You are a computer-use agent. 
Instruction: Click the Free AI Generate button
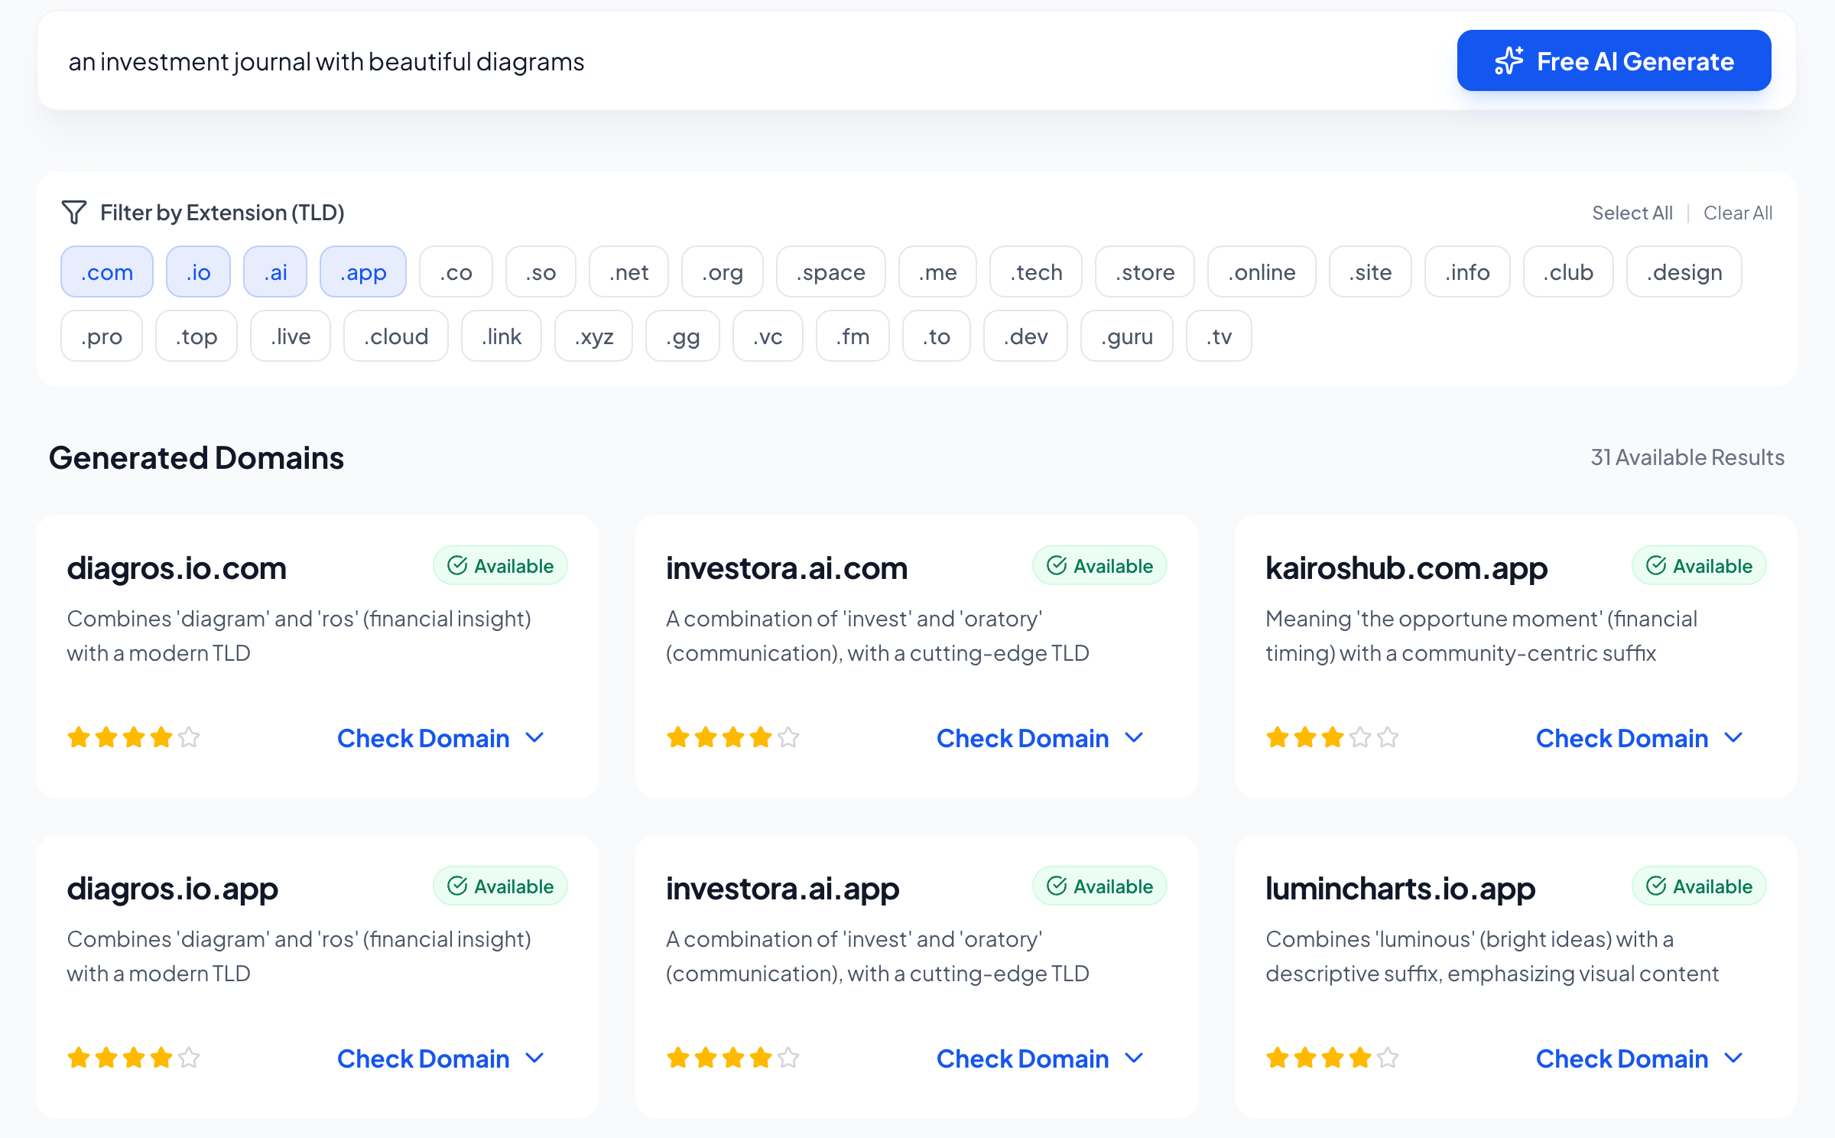coord(1613,60)
